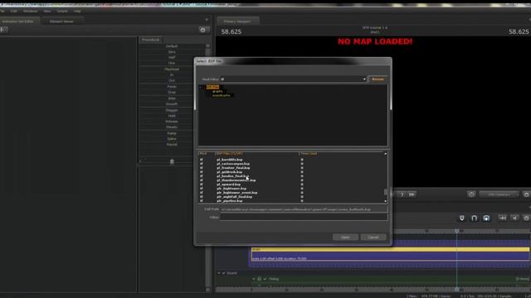Select the Spline procedural preset
Screen dimensions: 531x298
172,139
